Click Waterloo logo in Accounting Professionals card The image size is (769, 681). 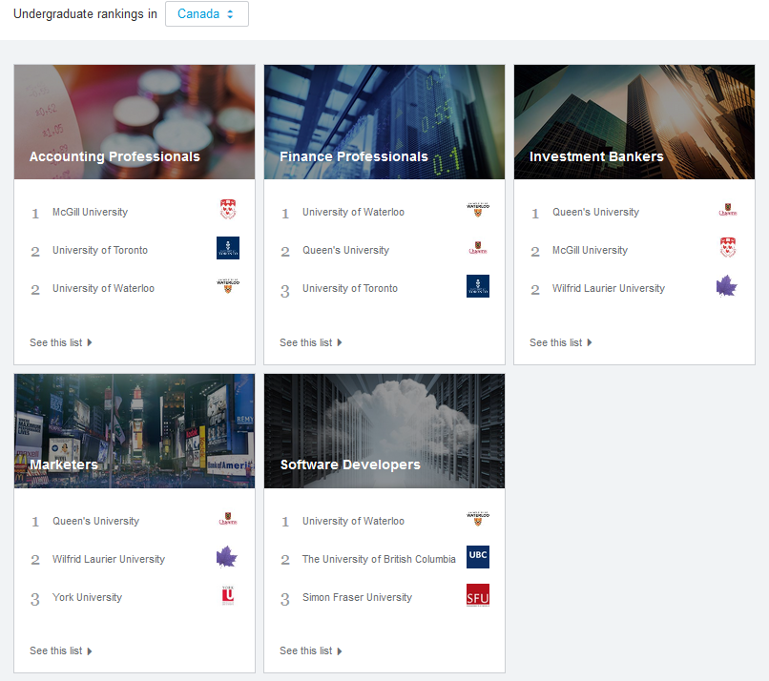(228, 286)
